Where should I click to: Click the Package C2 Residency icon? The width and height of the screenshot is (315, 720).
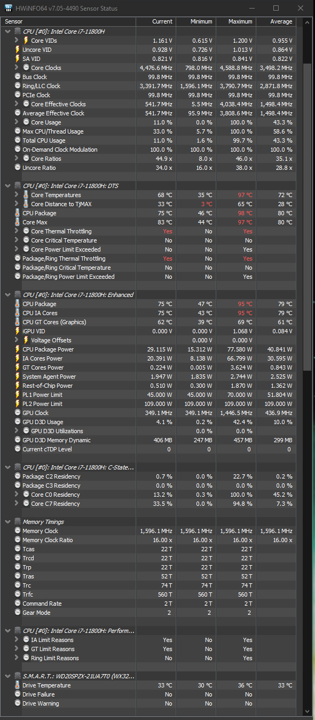coord(18,476)
